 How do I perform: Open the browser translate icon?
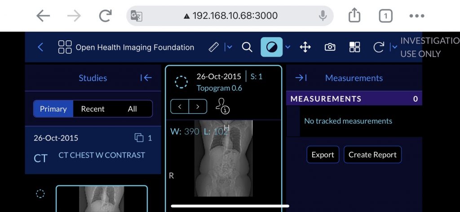(137, 16)
